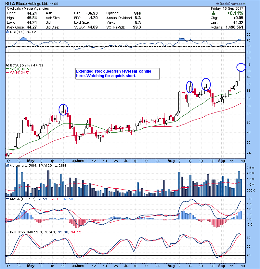
Task: Click the Options value yes
Action: pos(137,13)
